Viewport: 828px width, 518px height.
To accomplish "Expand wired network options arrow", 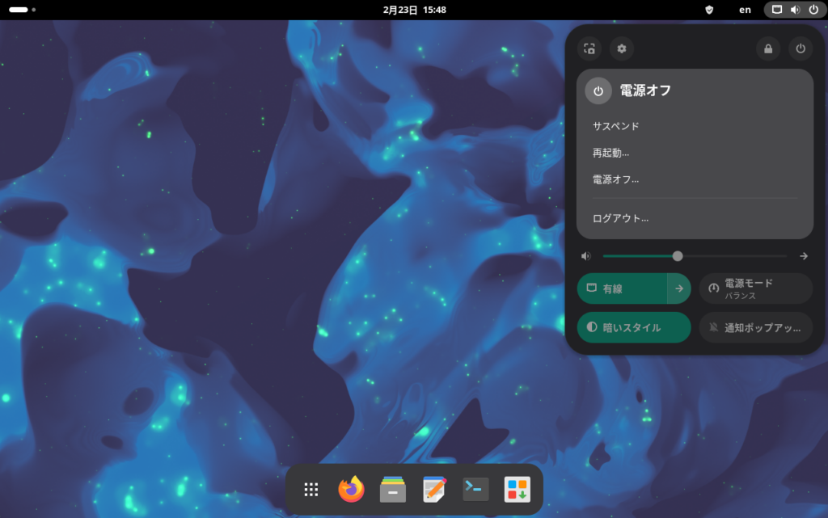I will point(679,288).
